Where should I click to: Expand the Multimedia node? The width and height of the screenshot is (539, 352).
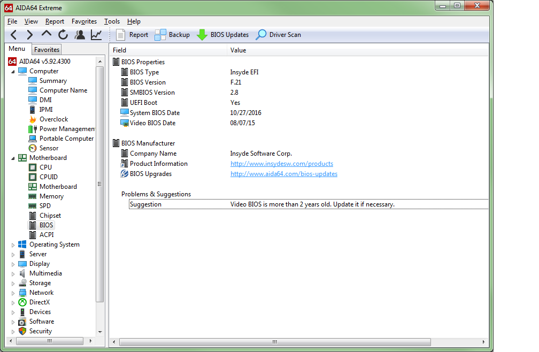coord(13,274)
